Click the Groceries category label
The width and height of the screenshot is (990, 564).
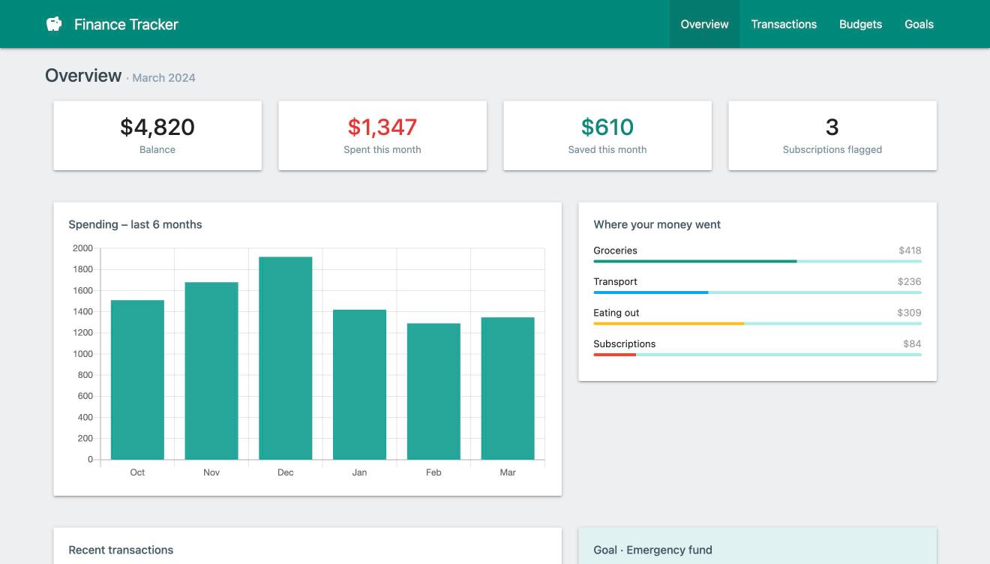point(615,250)
